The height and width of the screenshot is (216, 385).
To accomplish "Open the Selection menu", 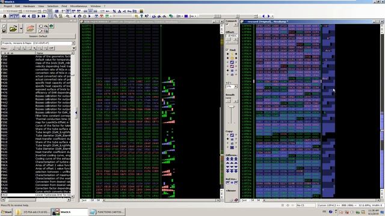I will (x=52, y=6).
